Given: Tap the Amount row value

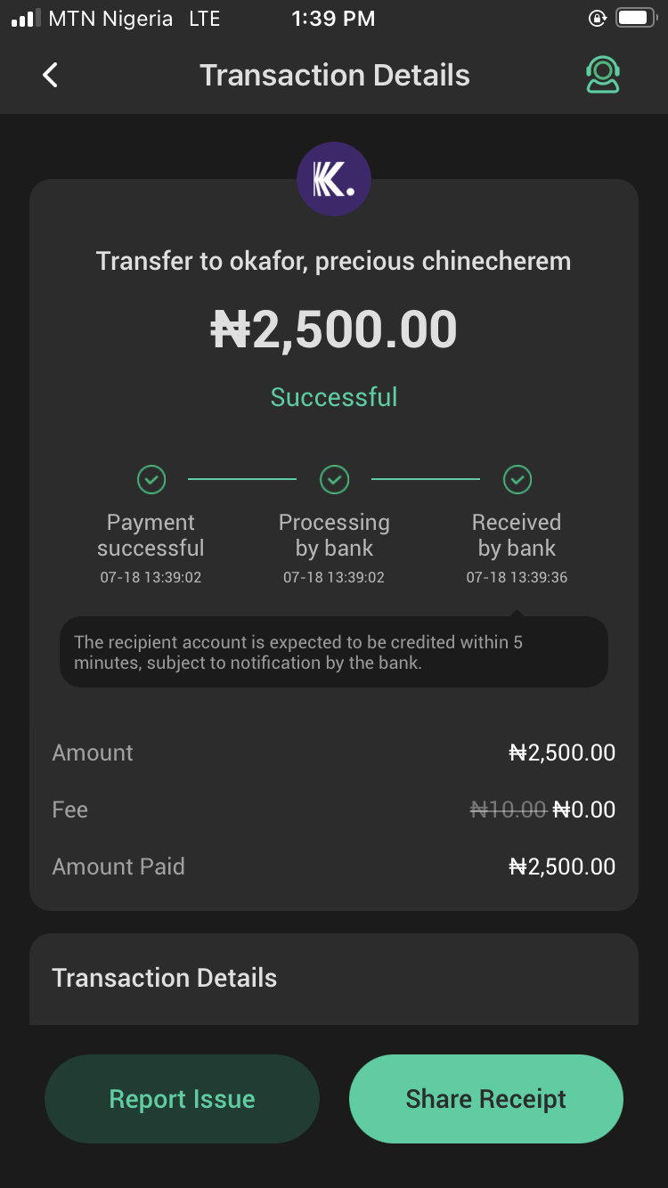Looking at the screenshot, I should click(x=562, y=753).
